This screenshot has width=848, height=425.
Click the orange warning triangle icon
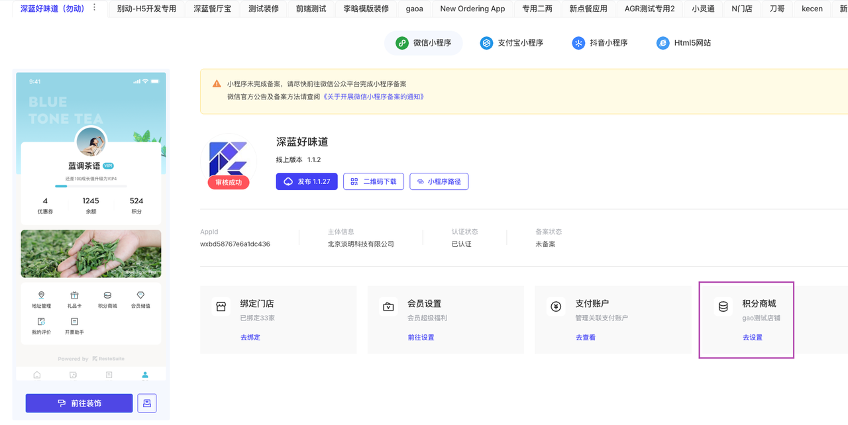click(217, 84)
